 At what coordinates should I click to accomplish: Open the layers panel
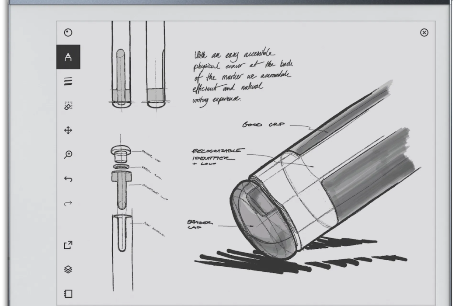point(68,269)
